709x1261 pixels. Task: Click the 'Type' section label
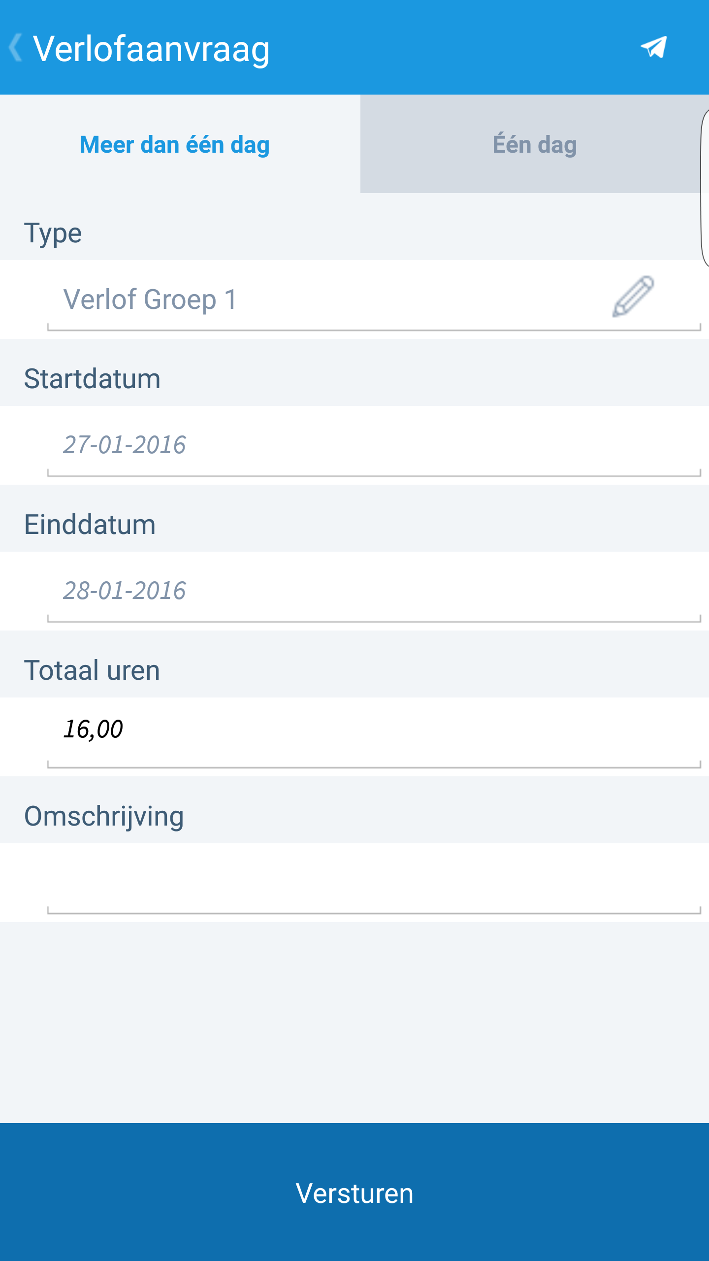53,233
